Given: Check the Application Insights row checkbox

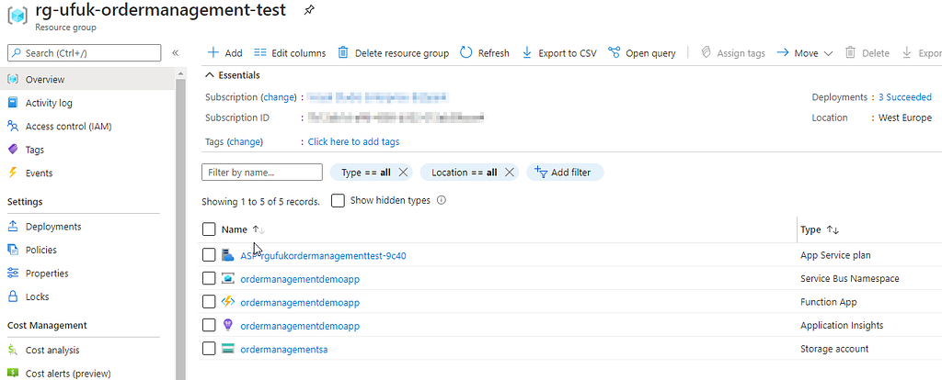Looking at the screenshot, I should 209,326.
